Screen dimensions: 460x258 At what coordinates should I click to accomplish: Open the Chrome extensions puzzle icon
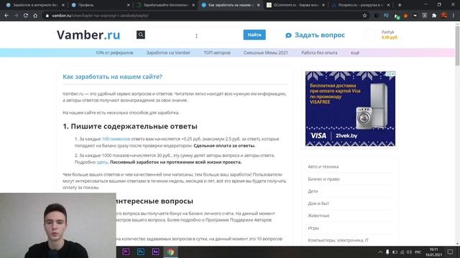[434, 16]
